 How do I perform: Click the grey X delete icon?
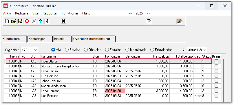(34, 21)
